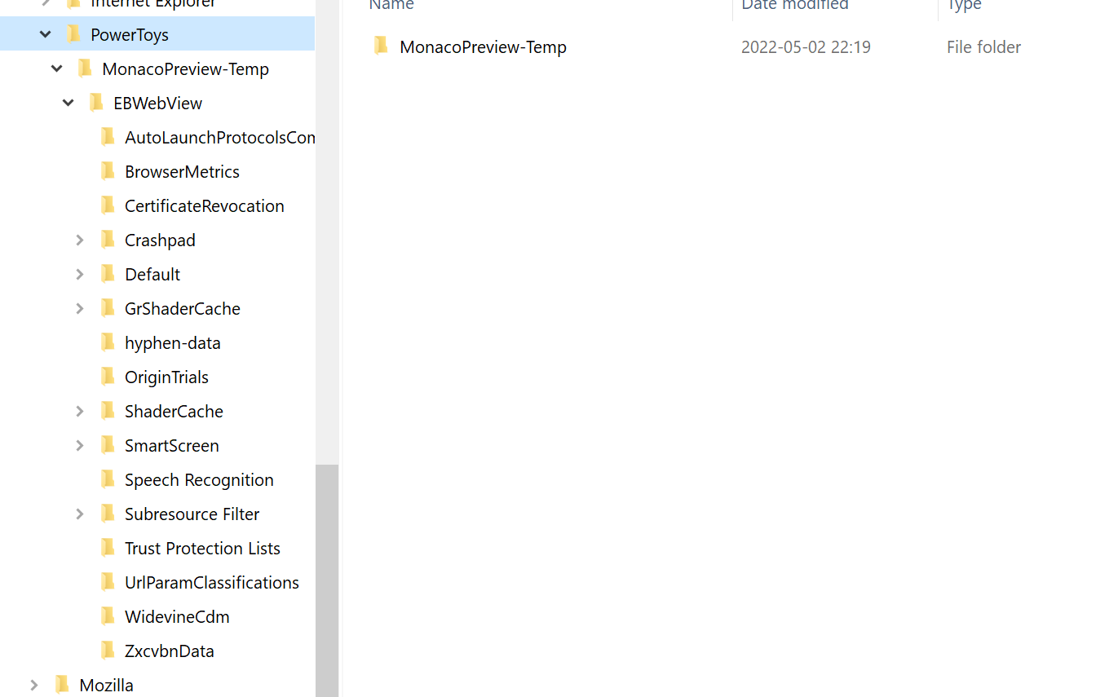Open AutoLaunchProtocolsCon tree entry

coord(220,138)
